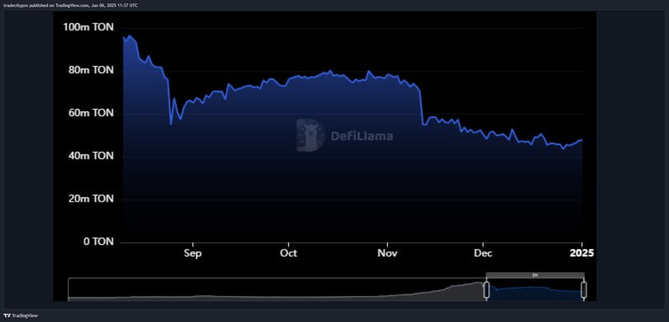This screenshot has height=322, width=669.
Task: Click the 20m TON axis label
Action: coord(91,198)
